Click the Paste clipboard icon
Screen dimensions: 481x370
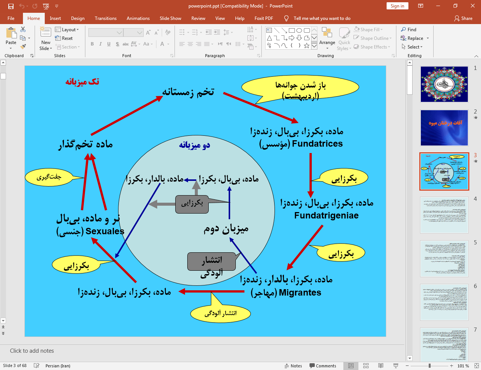pos(11,33)
